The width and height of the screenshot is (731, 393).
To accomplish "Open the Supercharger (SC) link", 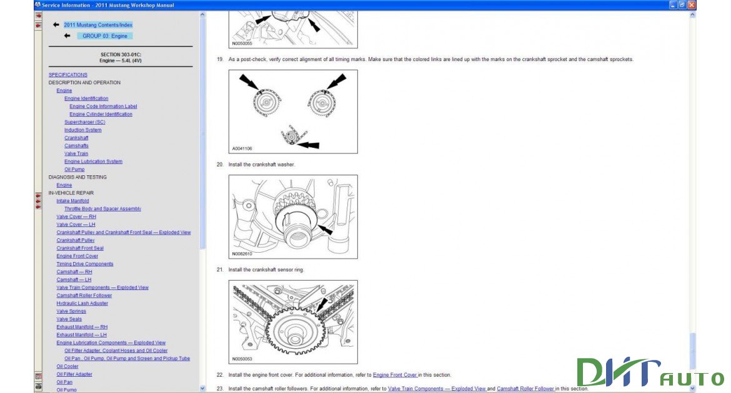I will (x=85, y=122).
